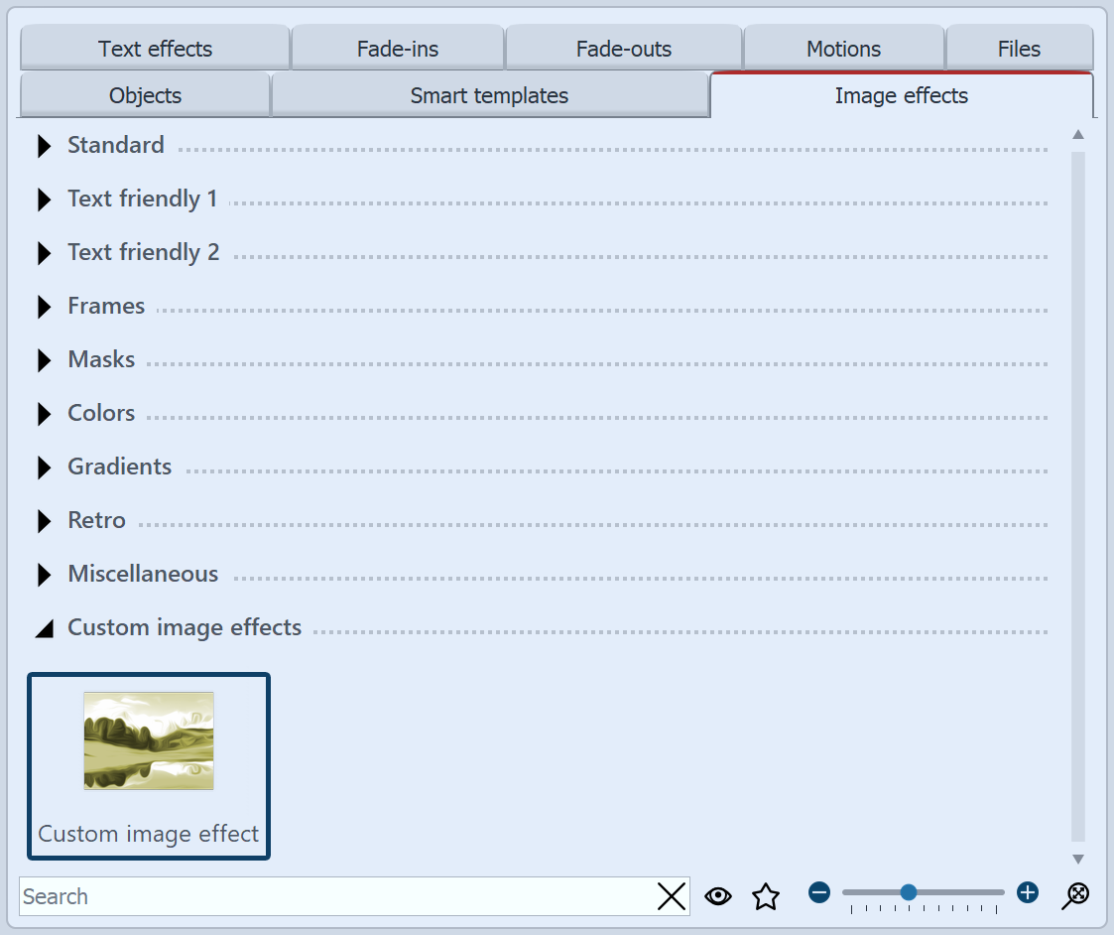Switch to the Fade-ins tab
This screenshot has height=935, width=1114.
pyautogui.click(x=397, y=48)
